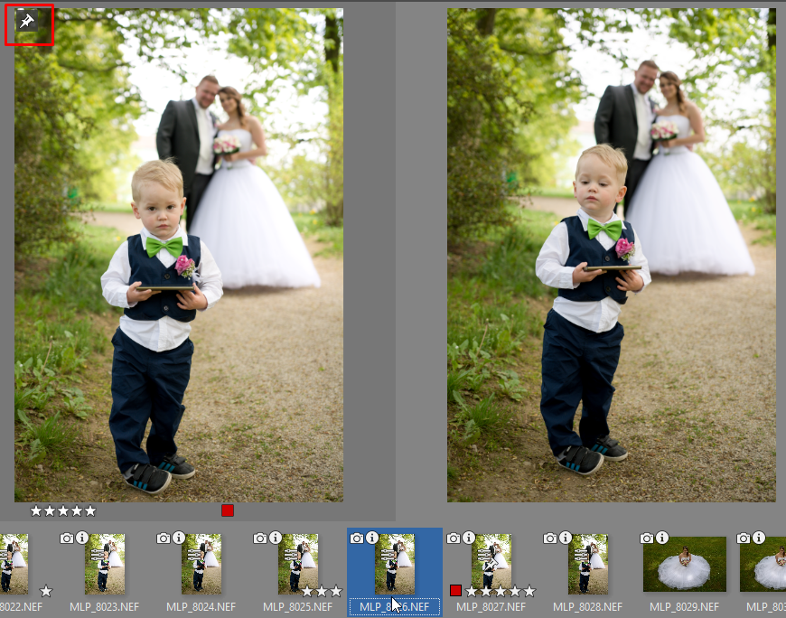Click the info icon on MLP_8028.NEF thumbnail

[566, 538]
